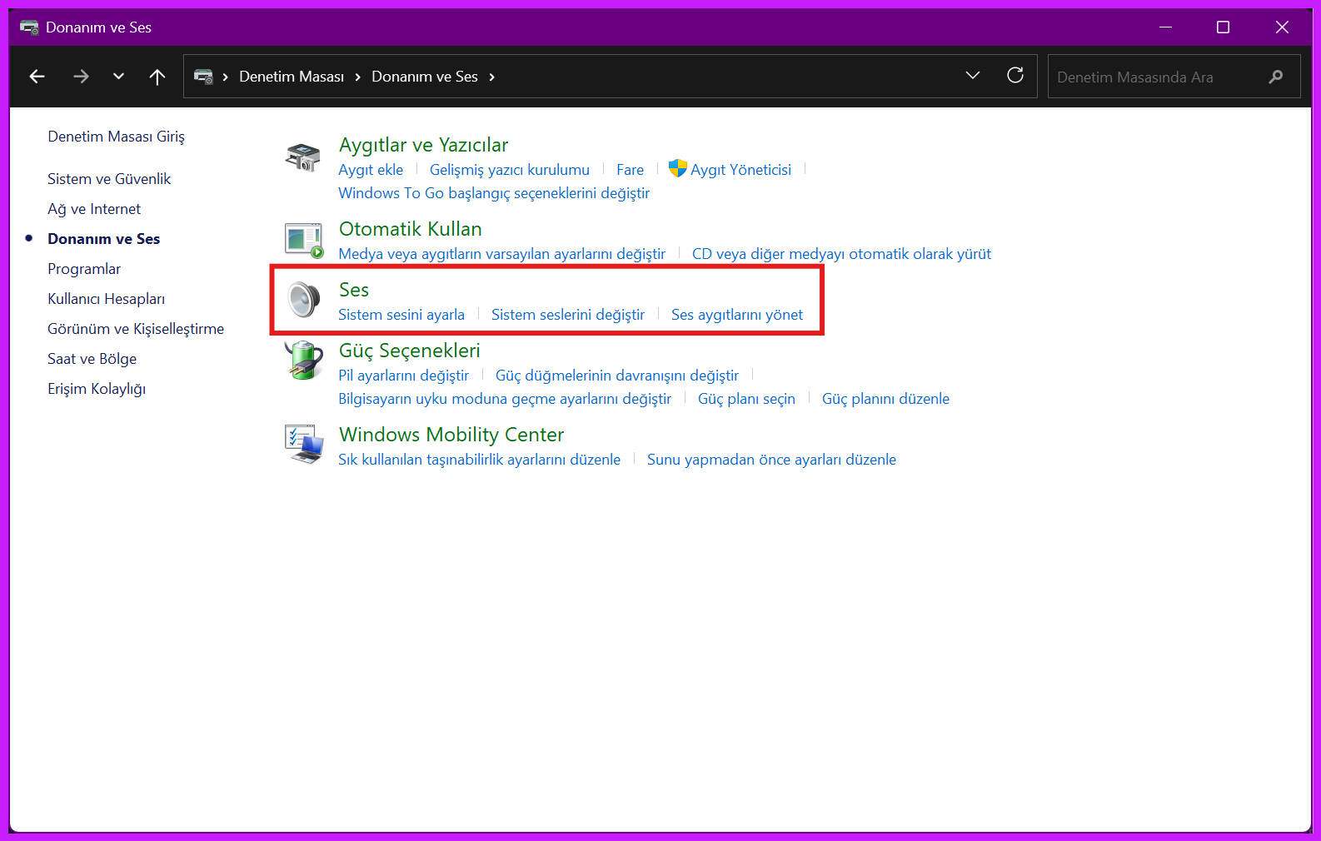Expand the chevron before Denetim Masası breadcrumb

click(225, 77)
